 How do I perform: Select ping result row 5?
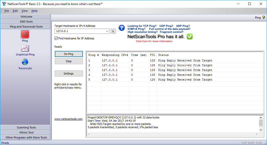175,80
